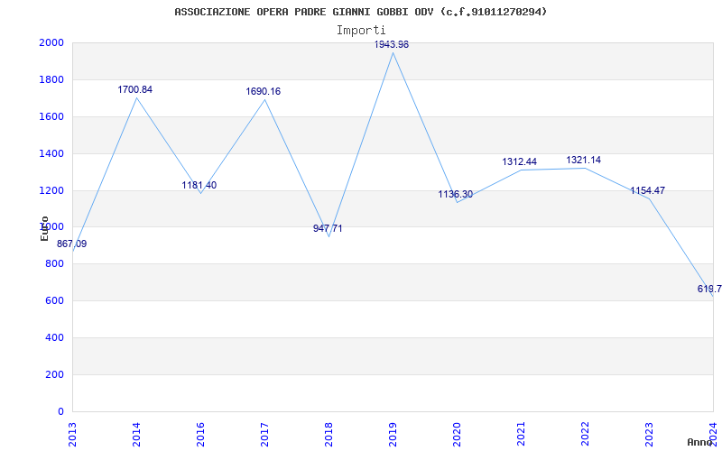Click the Anno axis label
The width and height of the screenshot is (722, 451).
tap(699, 442)
